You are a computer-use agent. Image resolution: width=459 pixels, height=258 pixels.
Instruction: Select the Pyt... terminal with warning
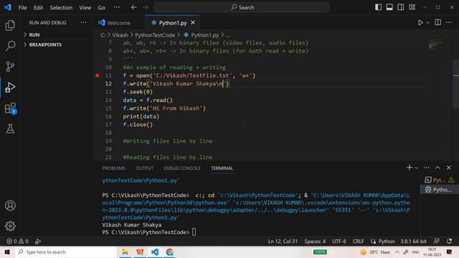tap(440, 180)
